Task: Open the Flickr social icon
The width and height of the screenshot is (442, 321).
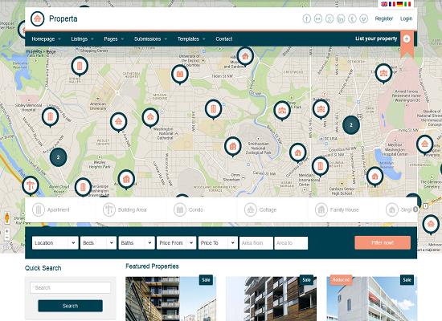Action: click(318, 19)
